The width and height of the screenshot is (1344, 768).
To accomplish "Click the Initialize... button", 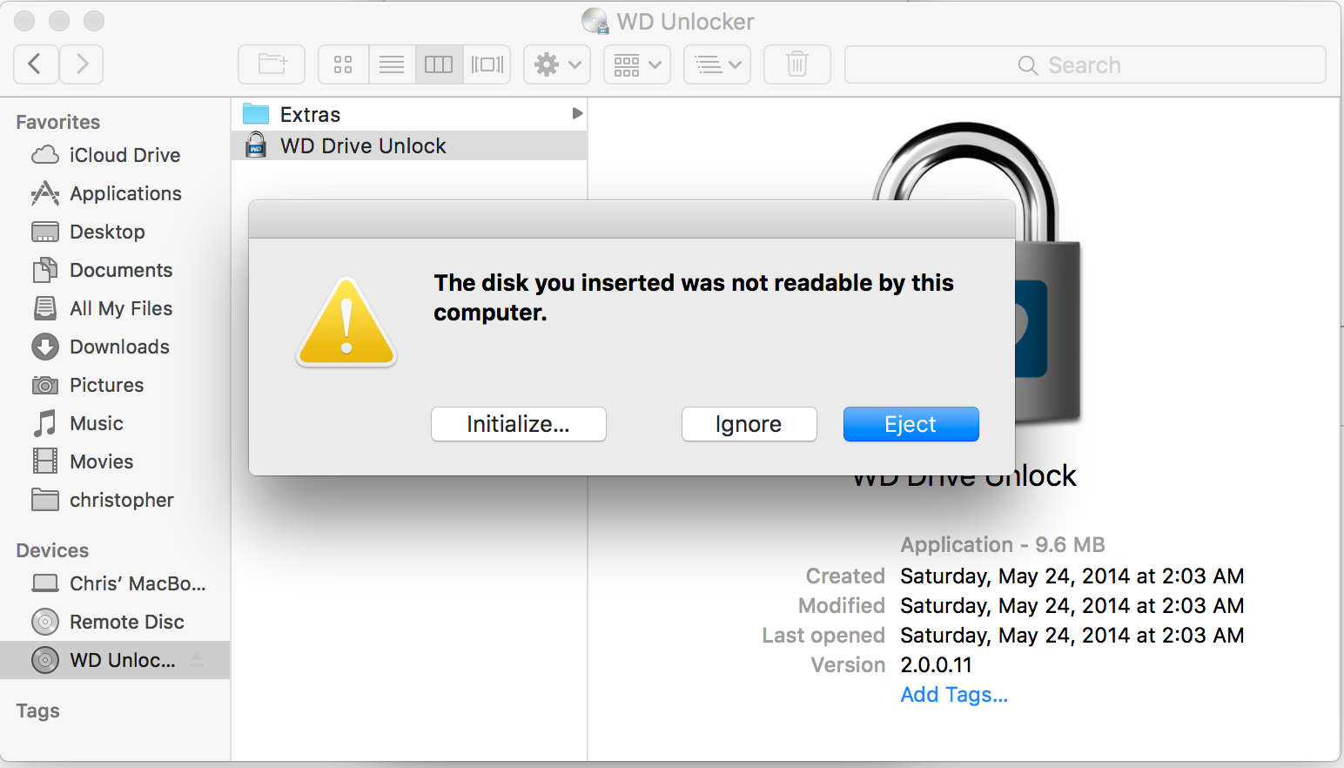I will (x=518, y=424).
